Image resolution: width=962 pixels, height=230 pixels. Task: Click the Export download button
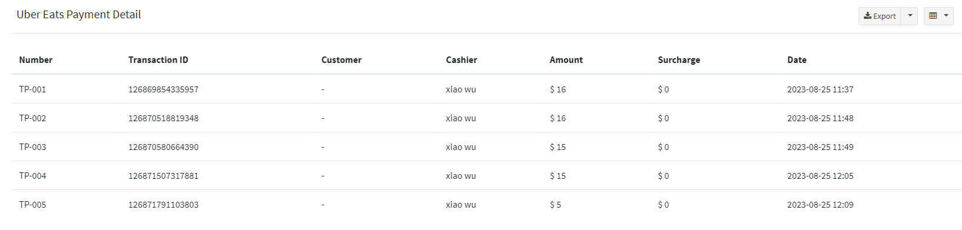[x=880, y=16]
